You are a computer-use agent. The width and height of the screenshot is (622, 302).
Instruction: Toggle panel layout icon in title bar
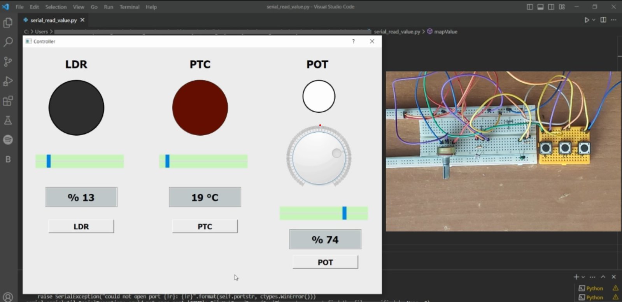click(x=540, y=7)
